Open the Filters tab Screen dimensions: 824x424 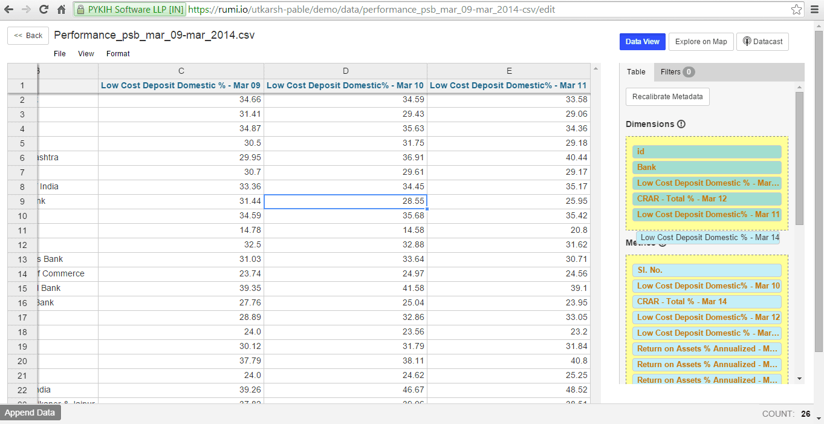tap(677, 72)
